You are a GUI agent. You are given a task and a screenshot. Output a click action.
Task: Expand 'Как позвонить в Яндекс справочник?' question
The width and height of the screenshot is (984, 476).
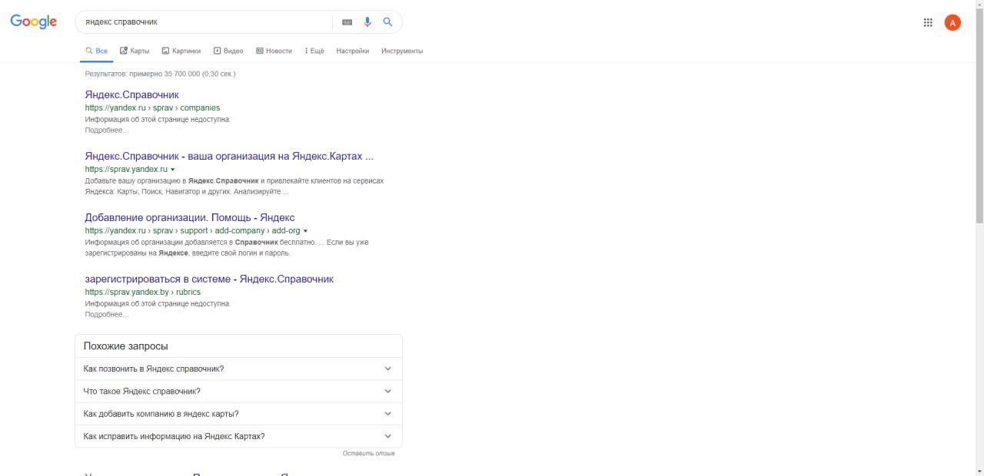238,369
